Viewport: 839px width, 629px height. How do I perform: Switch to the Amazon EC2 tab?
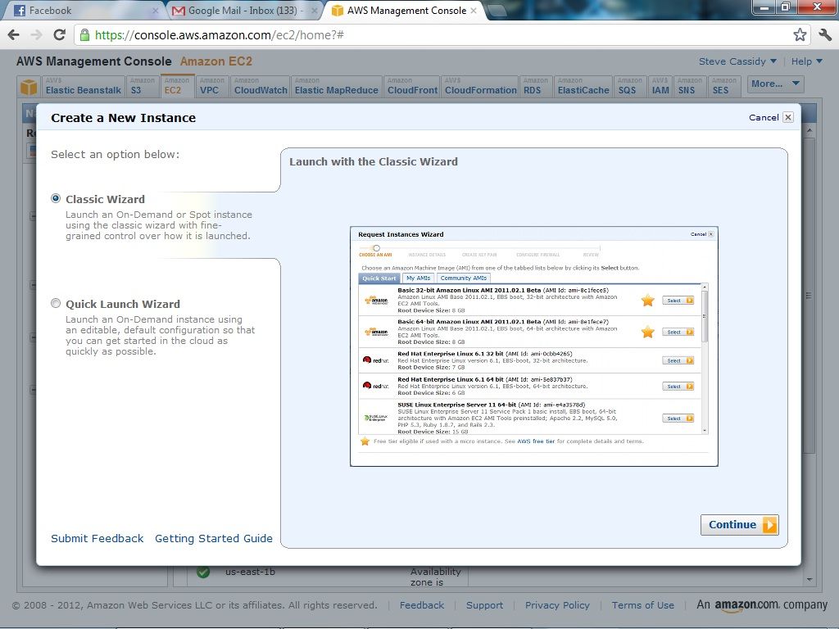click(x=177, y=87)
